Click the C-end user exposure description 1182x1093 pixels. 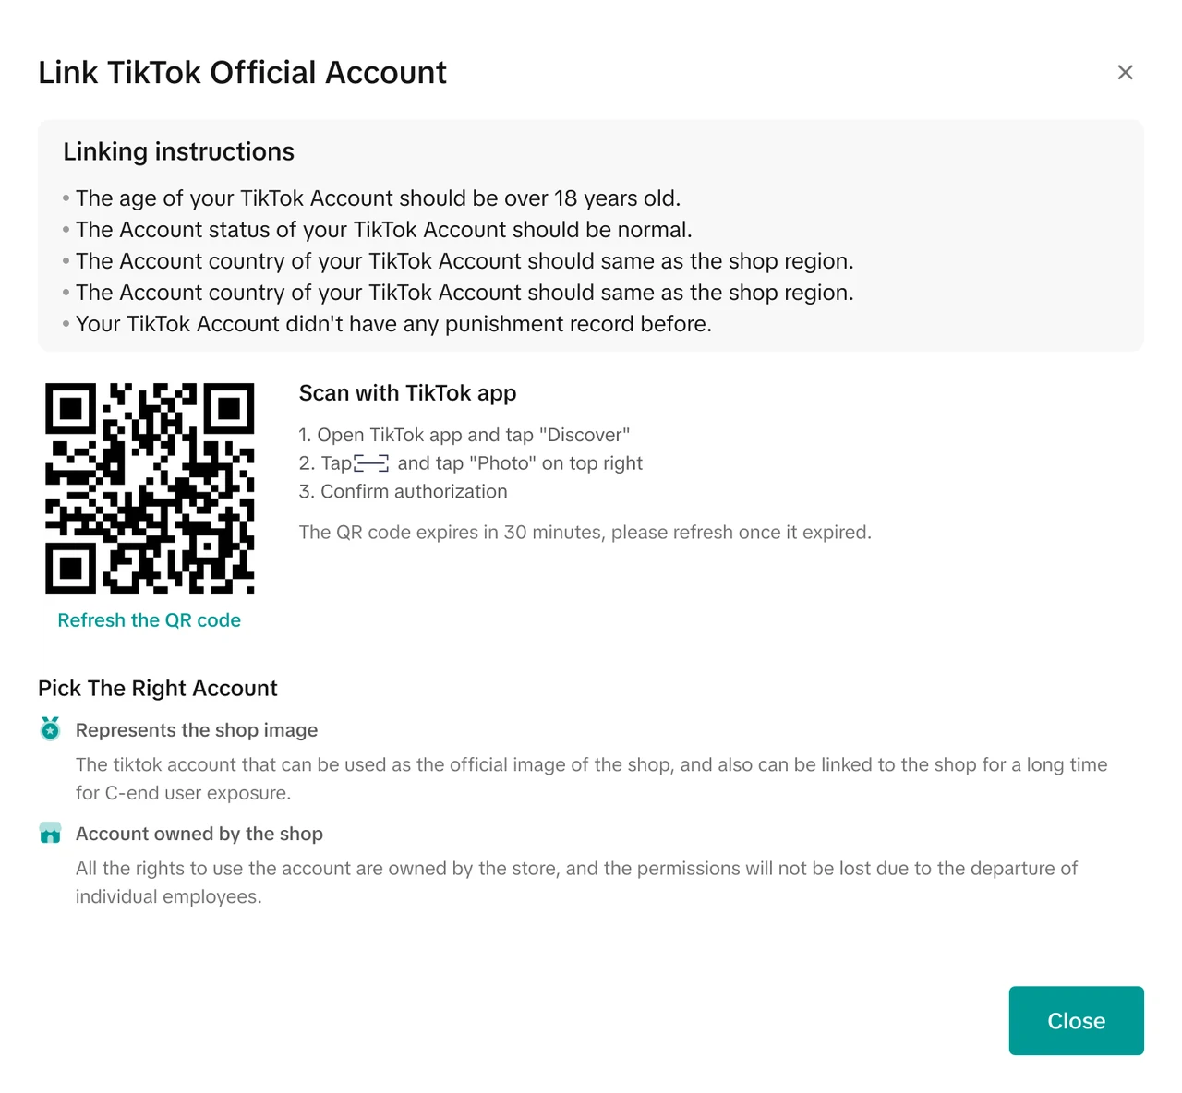(x=591, y=778)
